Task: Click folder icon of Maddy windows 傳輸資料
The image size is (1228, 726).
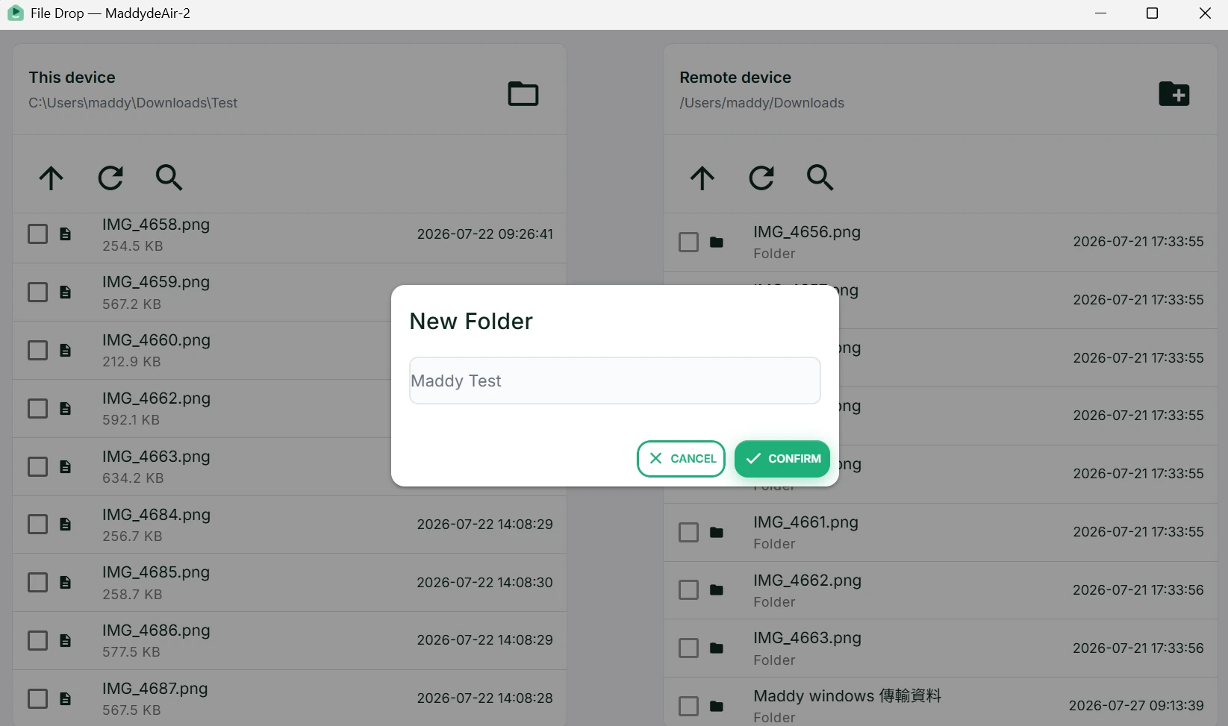Action: click(717, 706)
